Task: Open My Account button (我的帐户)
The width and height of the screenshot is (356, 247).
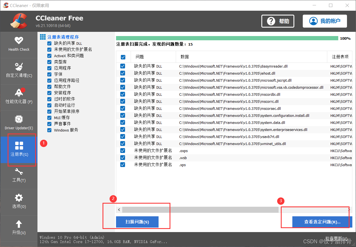Action: click(325, 21)
